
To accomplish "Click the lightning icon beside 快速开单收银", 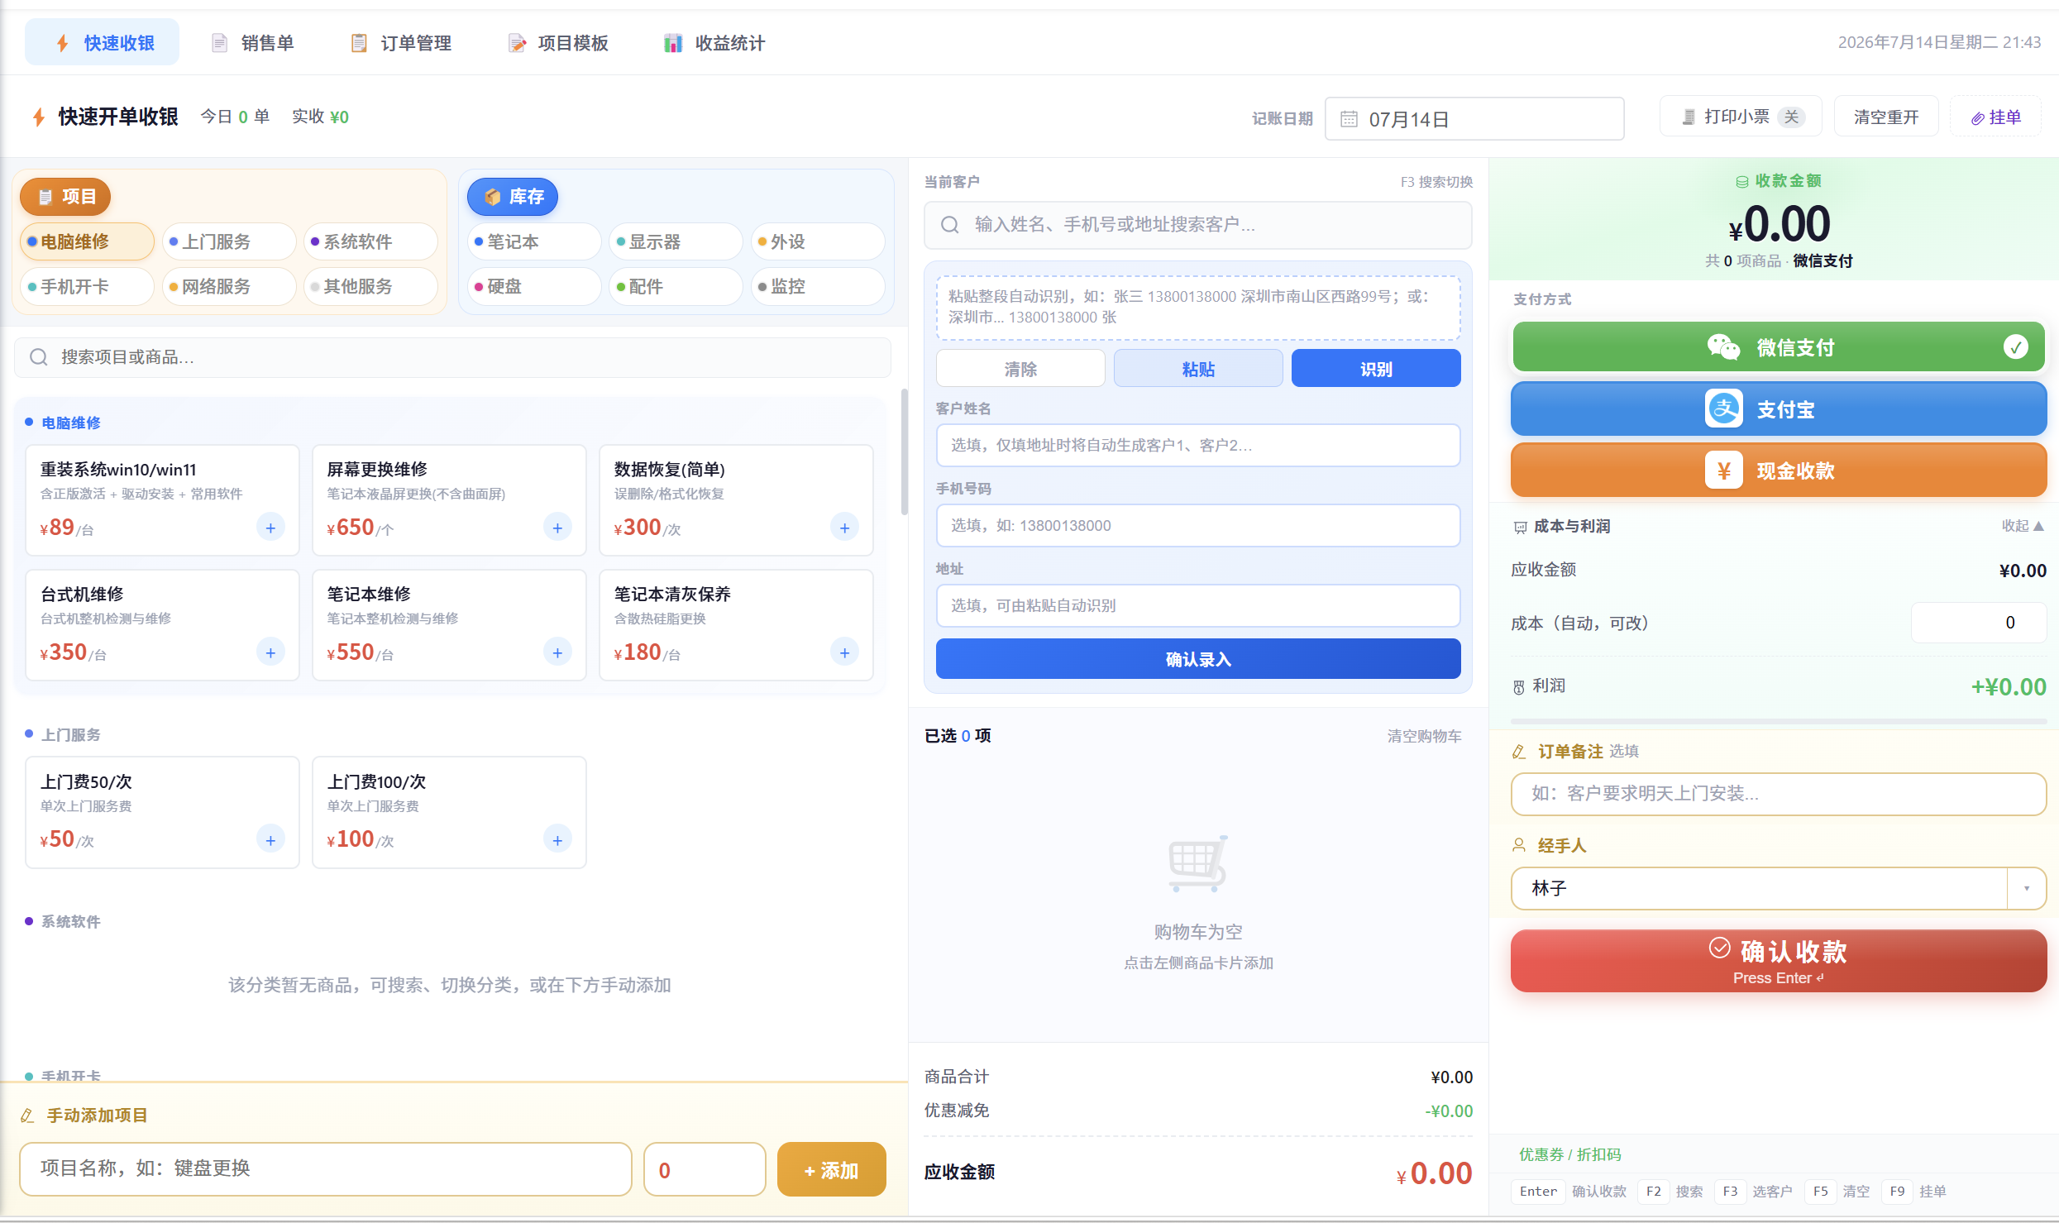I will click(38, 117).
